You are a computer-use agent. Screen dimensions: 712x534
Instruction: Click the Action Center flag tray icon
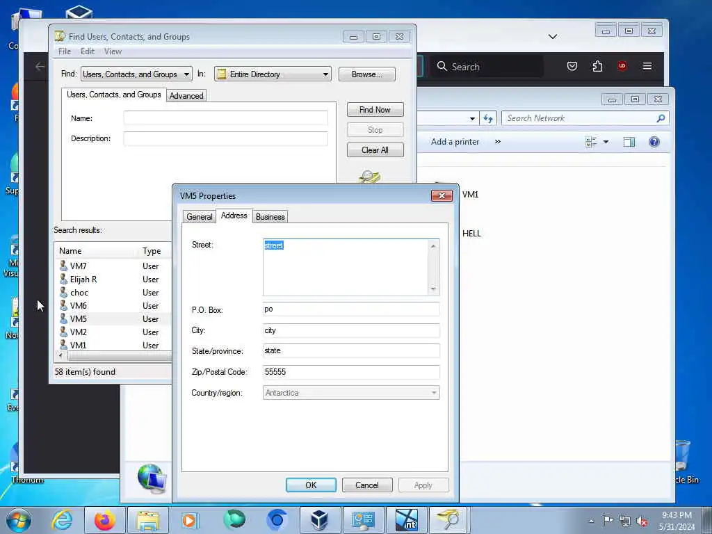(x=608, y=520)
